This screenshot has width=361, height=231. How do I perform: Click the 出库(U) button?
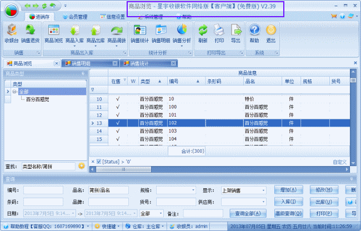click(324, 202)
